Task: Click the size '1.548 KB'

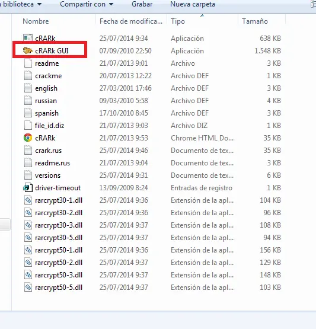Action: click(x=267, y=51)
